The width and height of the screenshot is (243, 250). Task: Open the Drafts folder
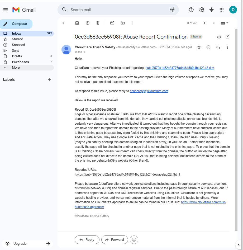(x=27, y=56)
